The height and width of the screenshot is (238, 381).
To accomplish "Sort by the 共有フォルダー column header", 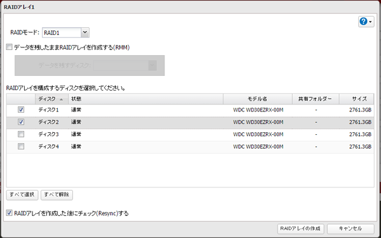I will click(x=316, y=99).
